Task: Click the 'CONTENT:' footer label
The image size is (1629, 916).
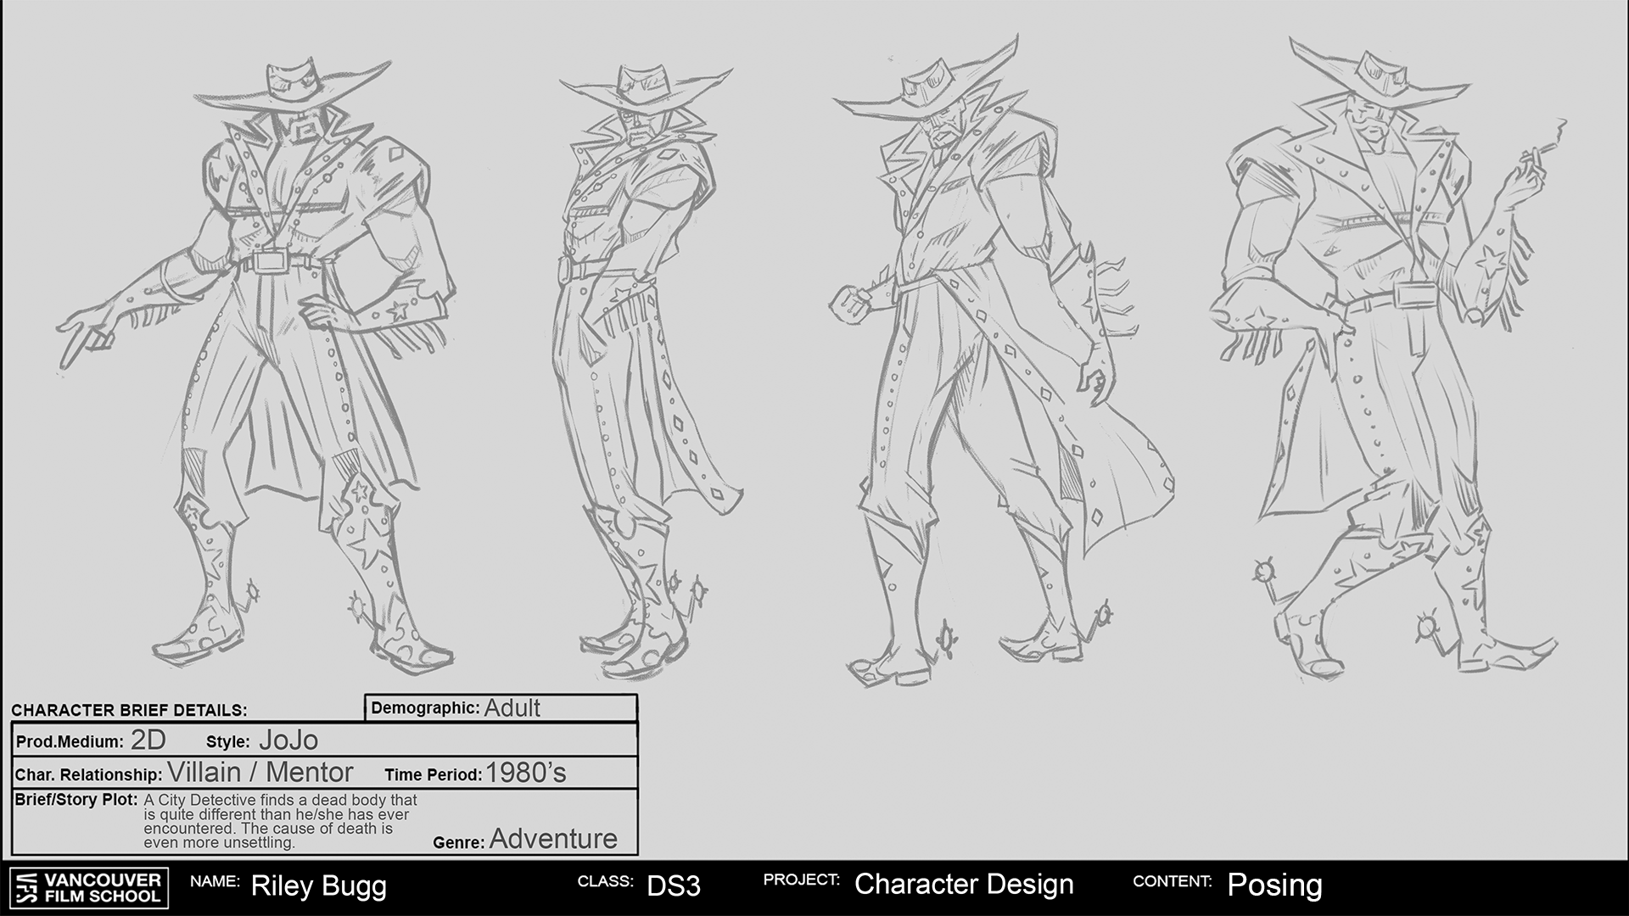Action: click(1172, 881)
